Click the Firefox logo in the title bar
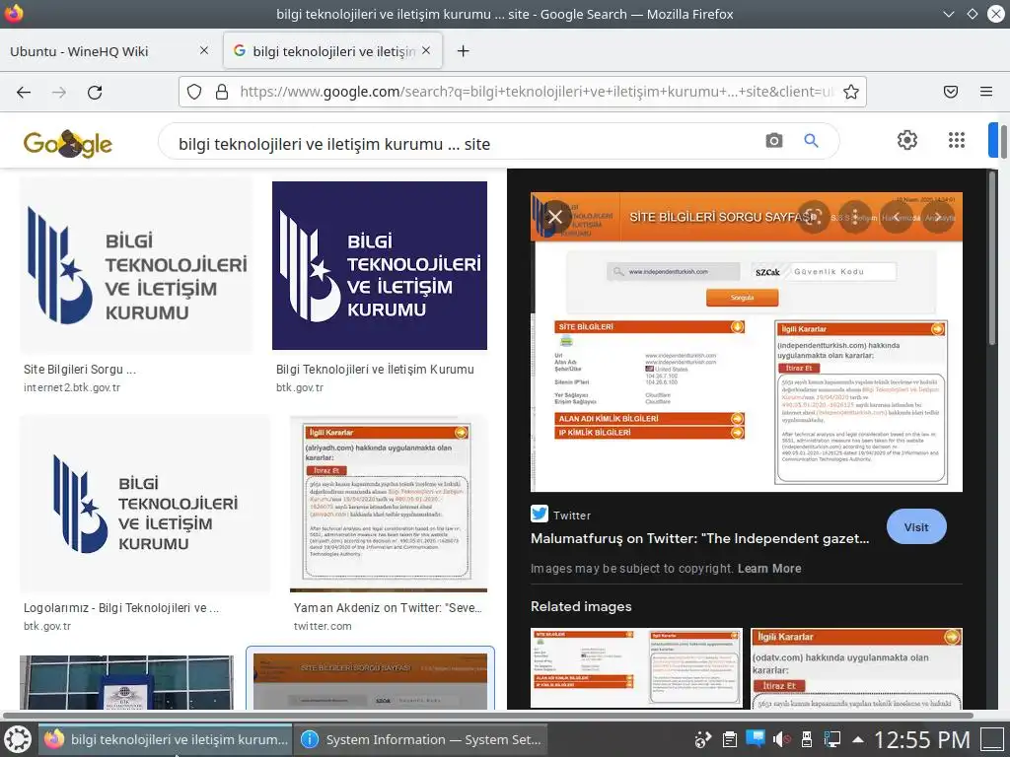The width and height of the screenshot is (1010, 757). pos(13,14)
